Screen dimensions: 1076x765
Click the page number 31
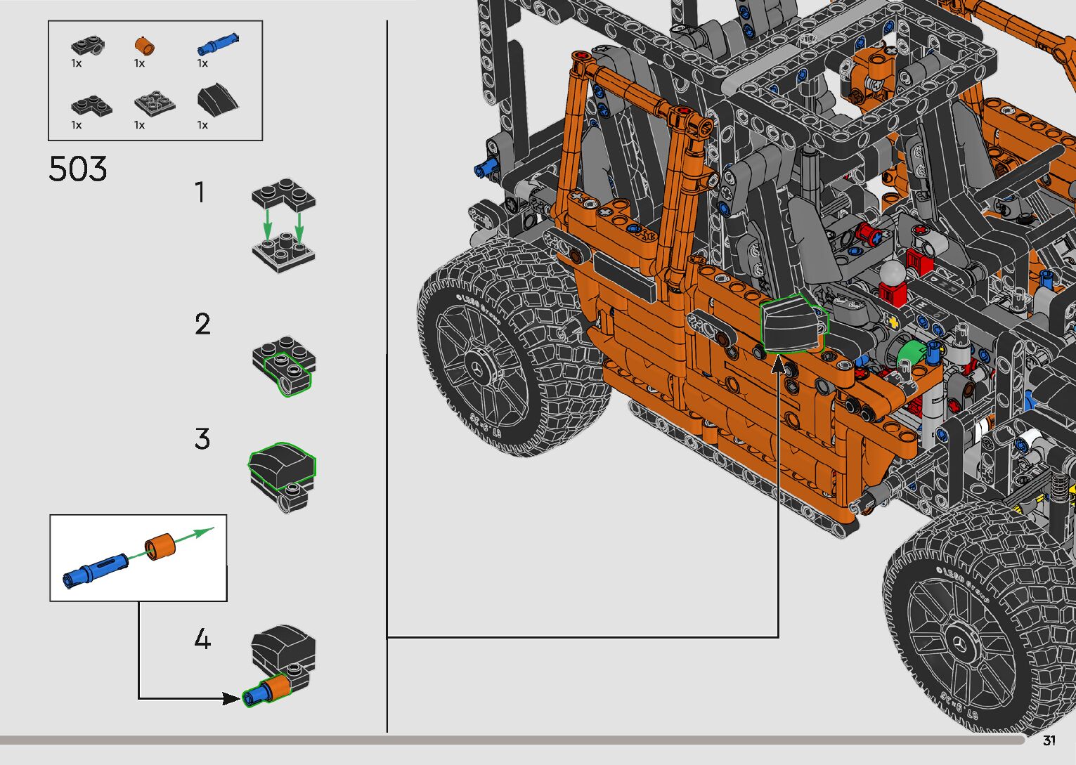(x=1049, y=740)
